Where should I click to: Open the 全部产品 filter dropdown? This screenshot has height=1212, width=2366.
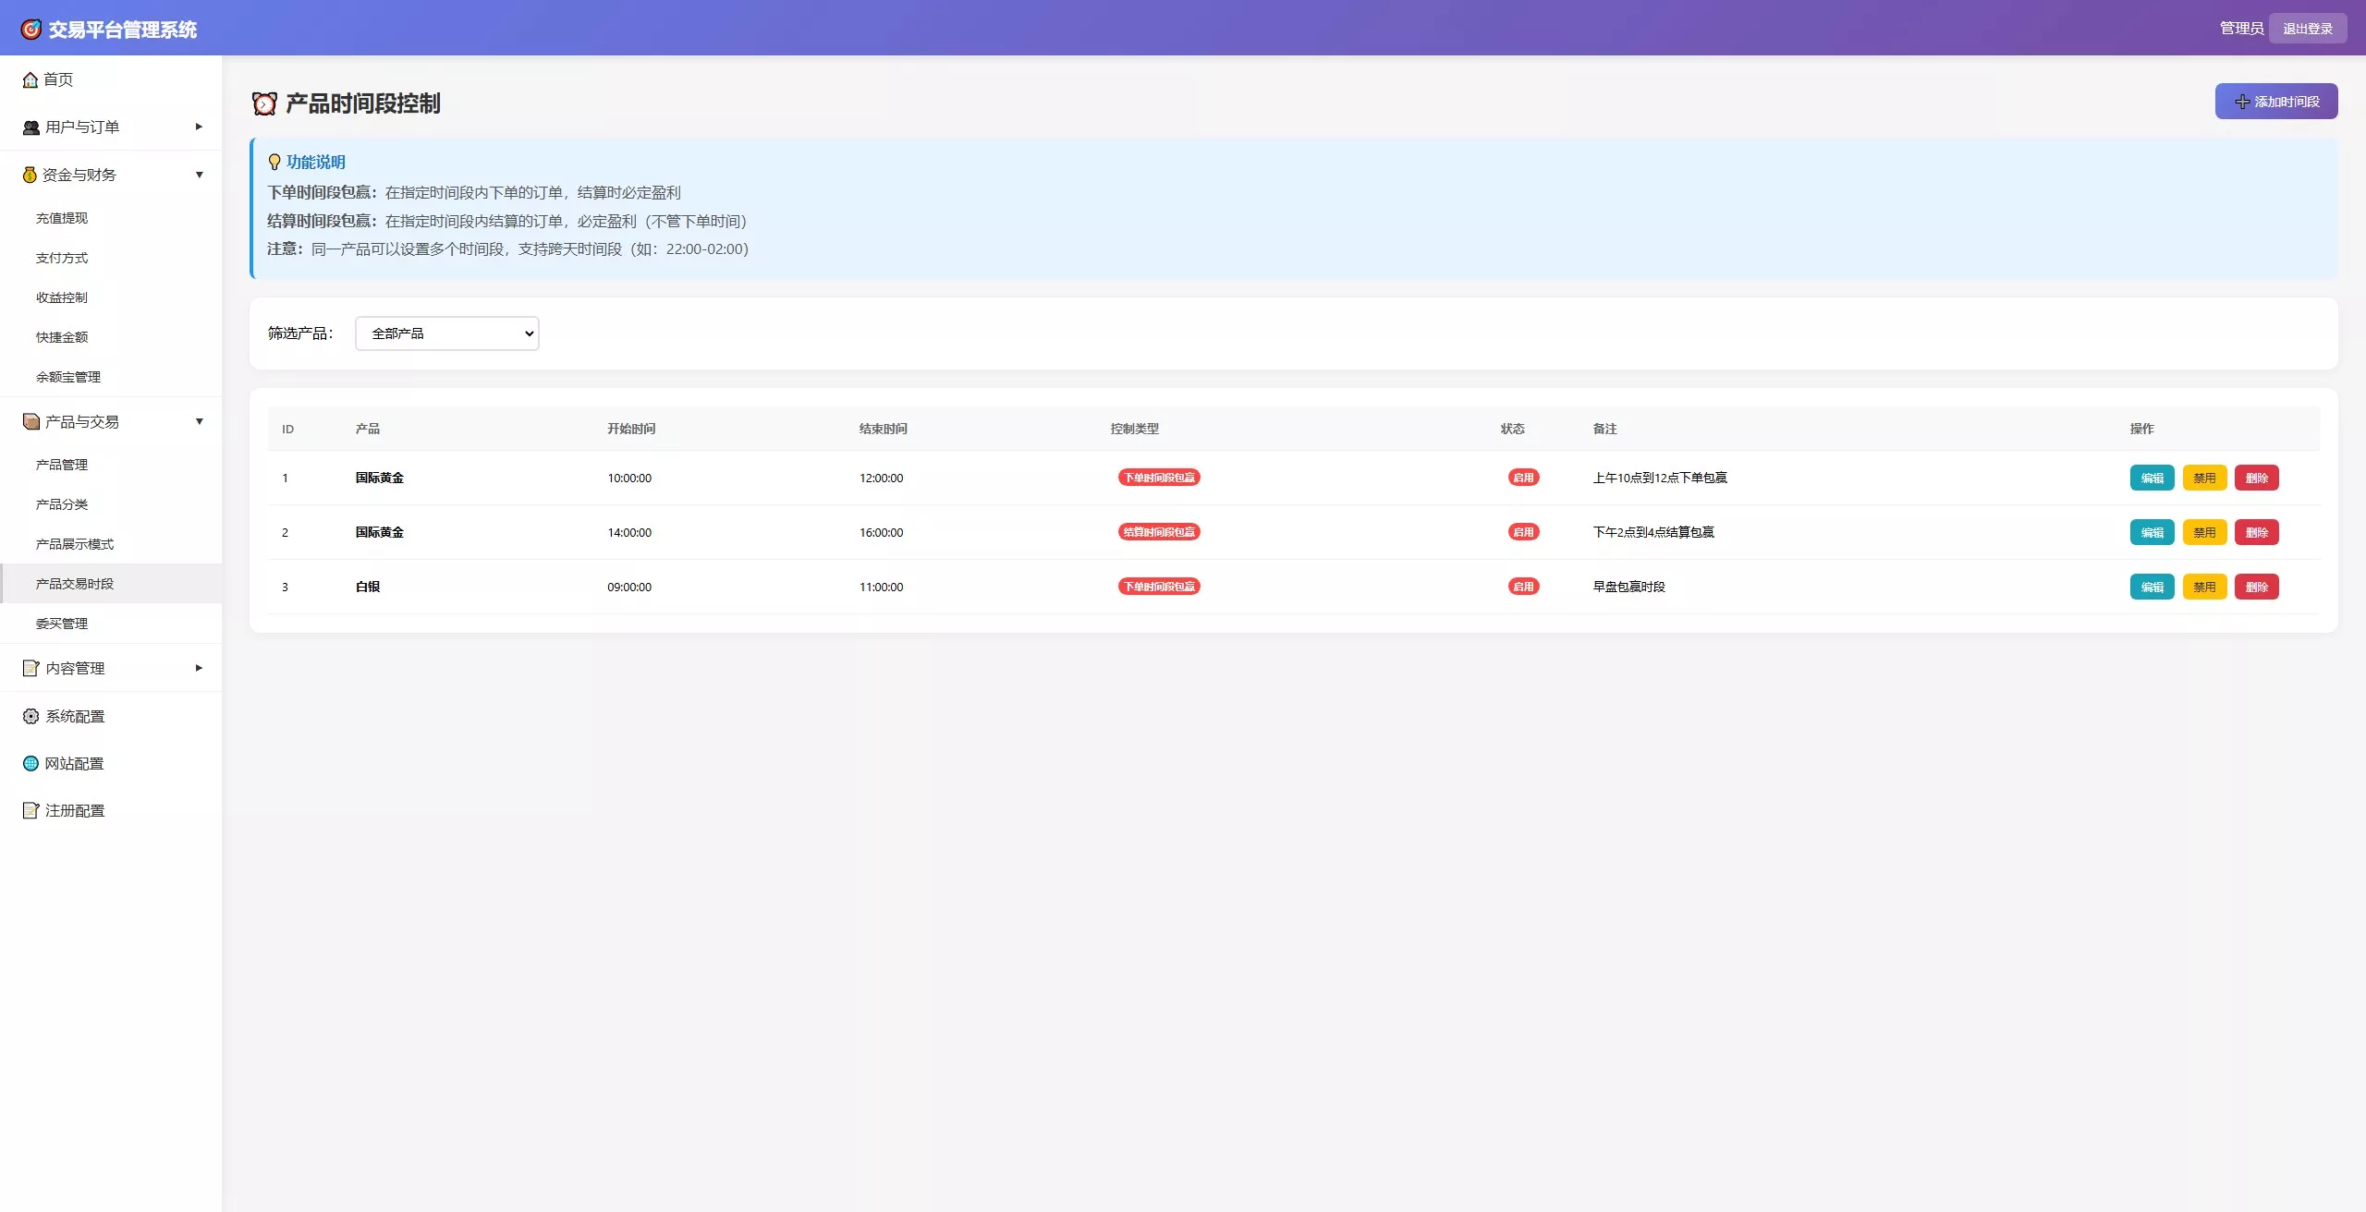point(446,333)
